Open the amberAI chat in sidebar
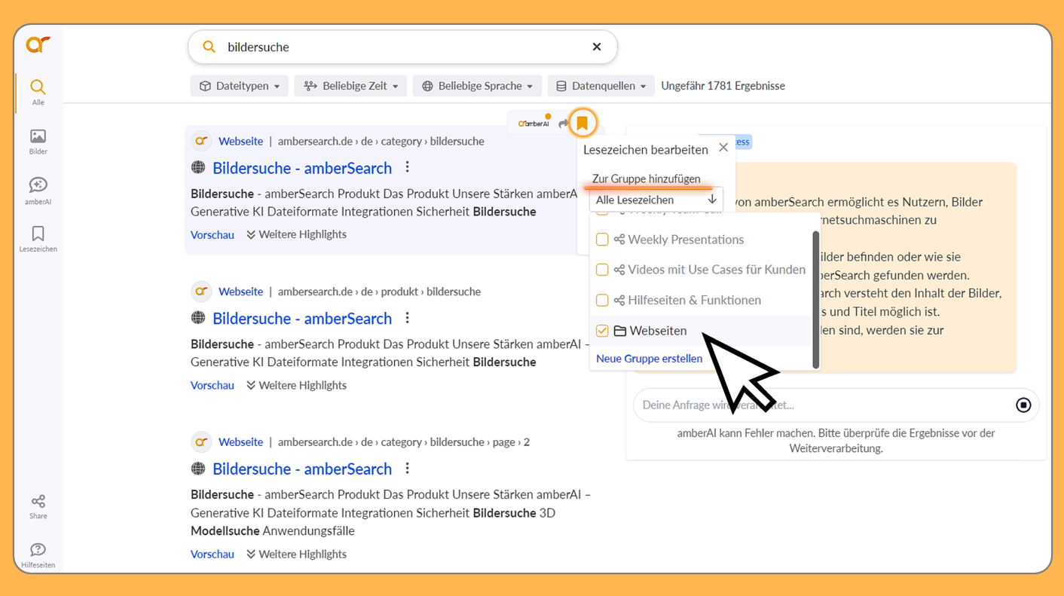 [x=38, y=191]
